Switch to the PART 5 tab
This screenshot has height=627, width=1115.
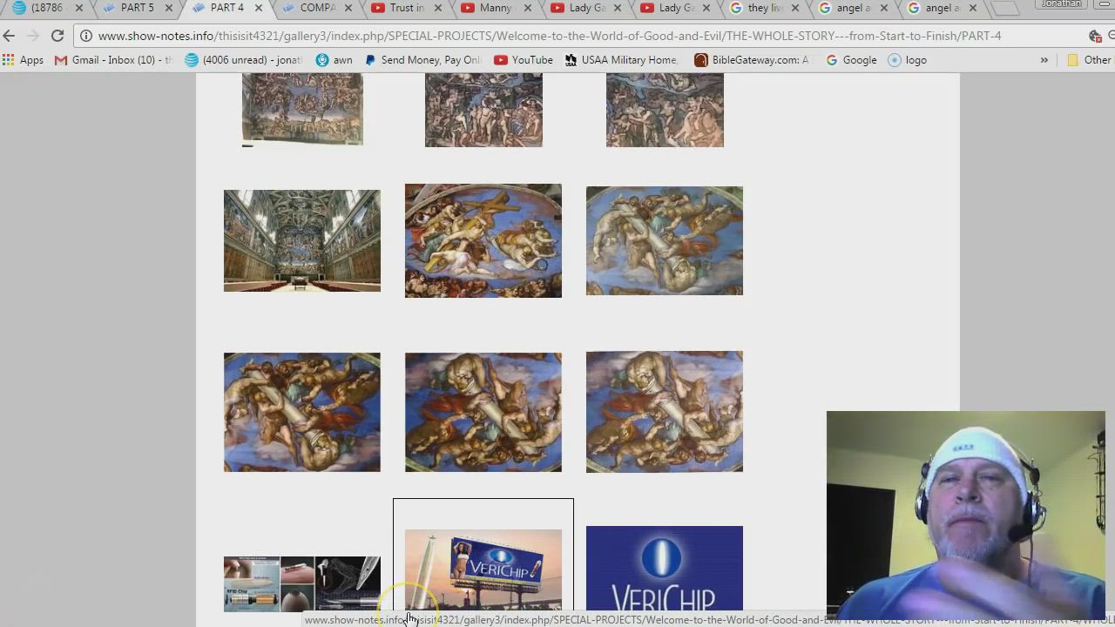[x=137, y=9]
